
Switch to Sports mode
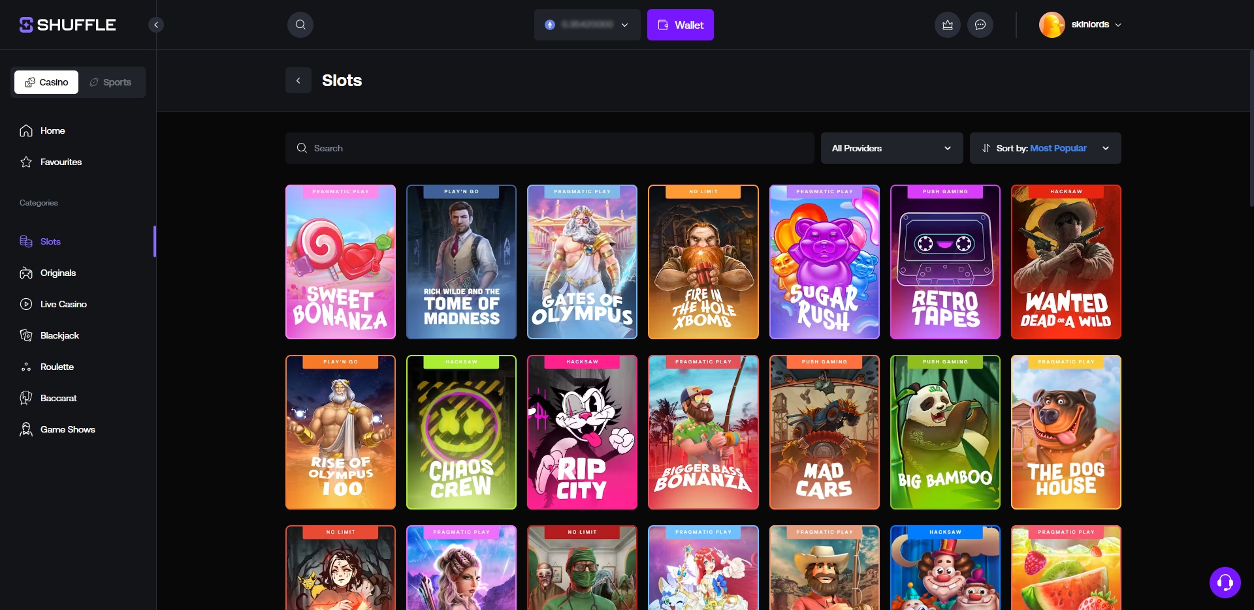pyautogui.click(x=110, y=82)
